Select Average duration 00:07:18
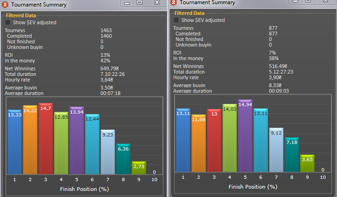 coord(110,93)
